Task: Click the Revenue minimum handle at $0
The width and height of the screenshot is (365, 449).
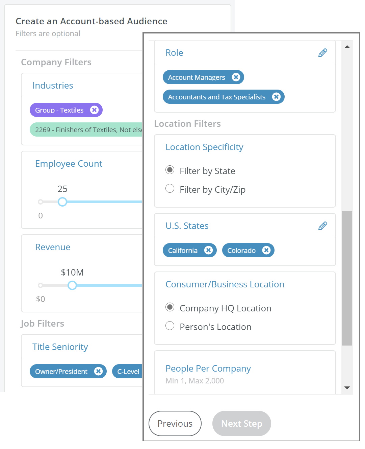Action: click(x=41, y=285)
